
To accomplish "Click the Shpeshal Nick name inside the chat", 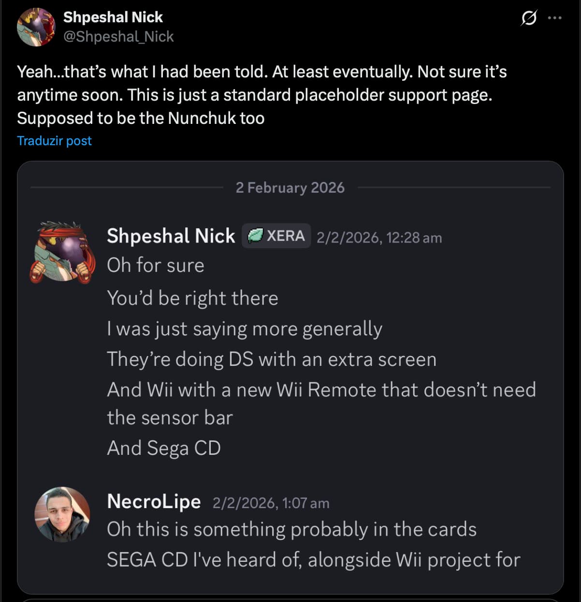I will click(x=171, y=236).
